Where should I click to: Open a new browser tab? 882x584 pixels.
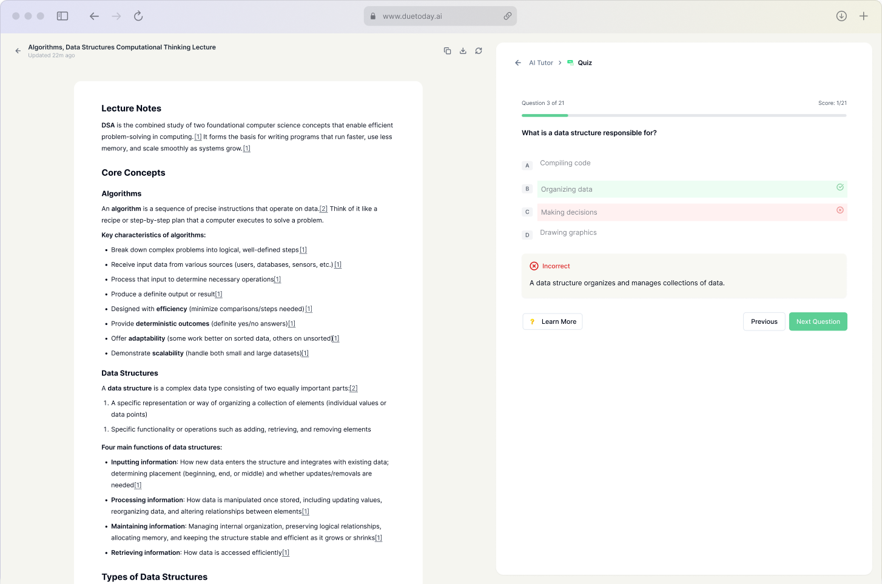[x=864, y=16]
